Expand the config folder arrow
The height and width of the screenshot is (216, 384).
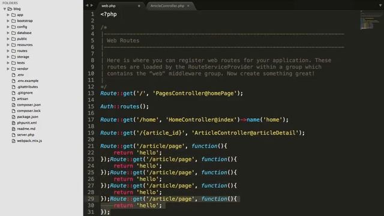pyautogui.click(x=8, y=27)
